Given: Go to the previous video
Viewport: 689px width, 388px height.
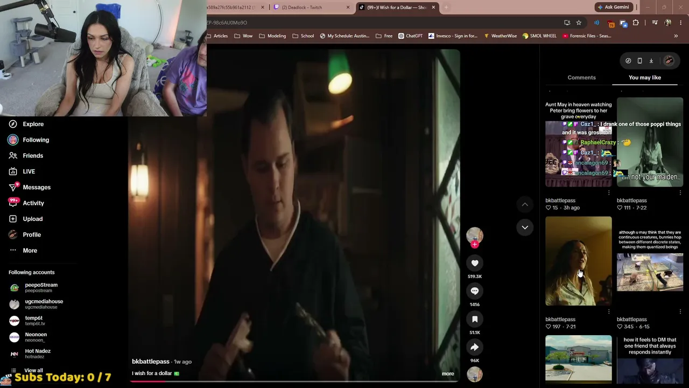Looking at the screenshot, I should click(525, 204).
